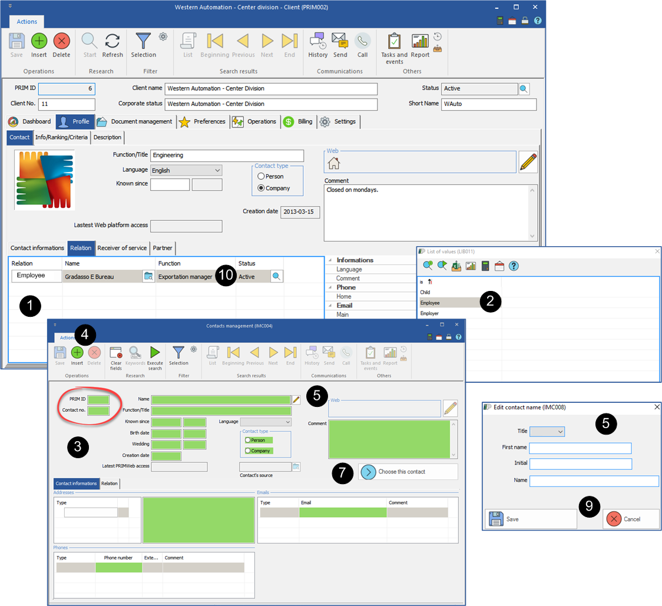
Task: Switch to the Info/Ranking/Criteria sub-tab
Action: 61,137
